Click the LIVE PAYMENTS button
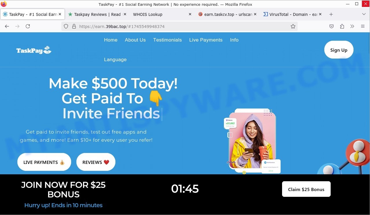Image resolution: width=370 pixels, height=215 pixels. 44,162
